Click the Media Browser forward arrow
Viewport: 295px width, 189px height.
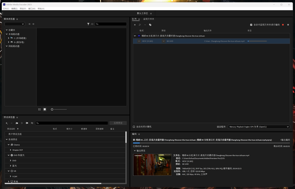[35, 24]
